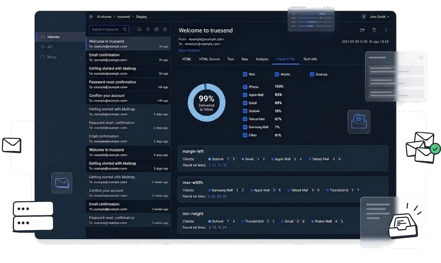Click the inbox tray icon in inbox toolbar
The image size is (441, 263).
click(156, 29)
